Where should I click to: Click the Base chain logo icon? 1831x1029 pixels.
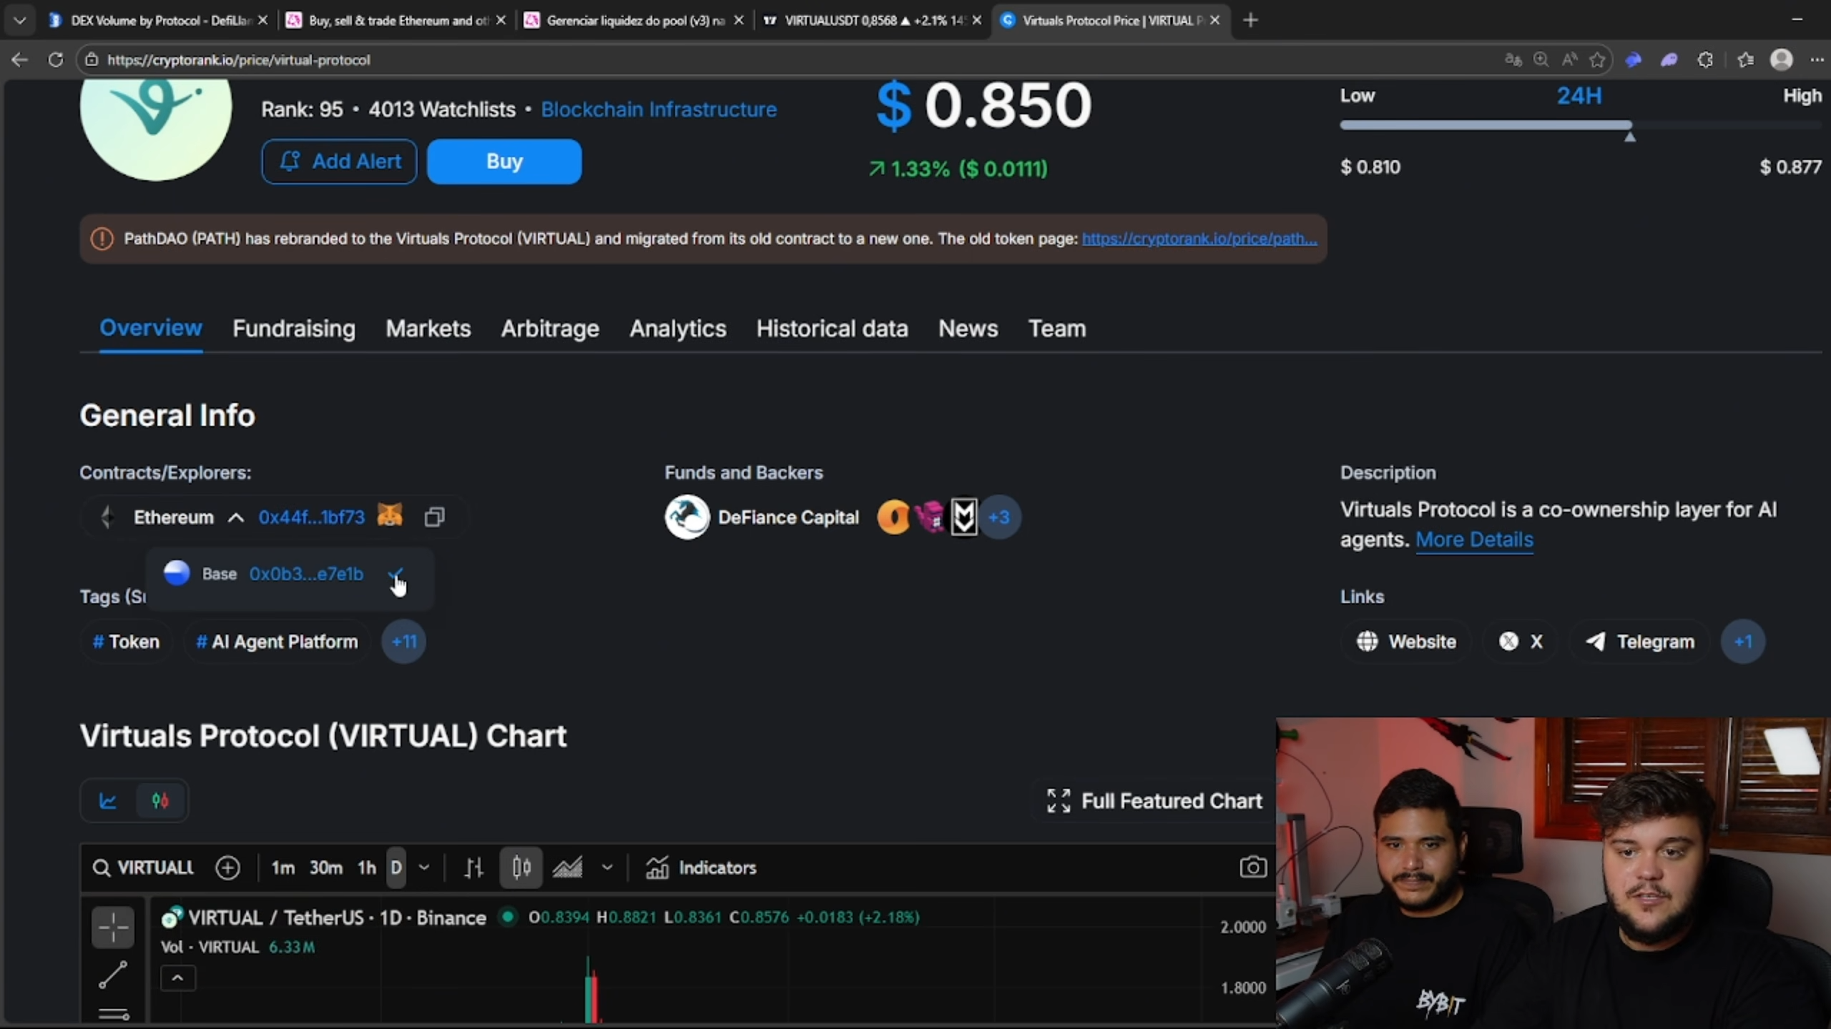click(177, 573)
